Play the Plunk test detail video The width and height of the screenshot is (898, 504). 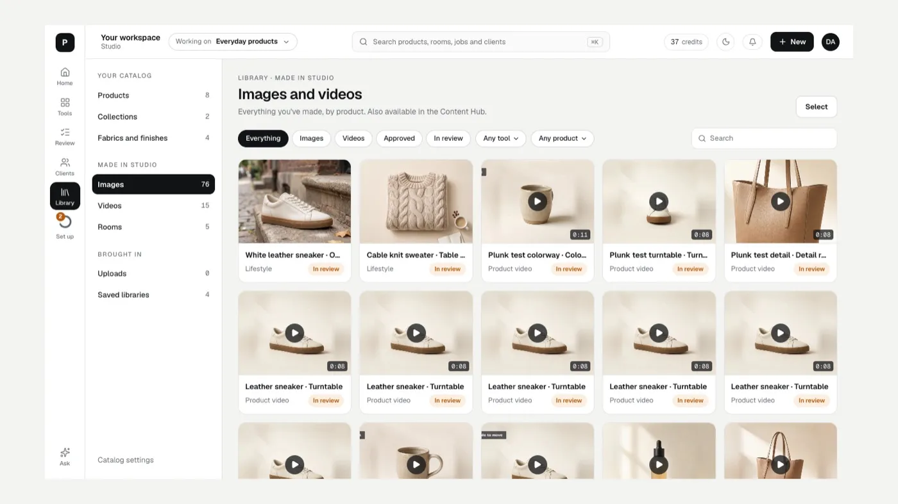click(x=780, y=201)
